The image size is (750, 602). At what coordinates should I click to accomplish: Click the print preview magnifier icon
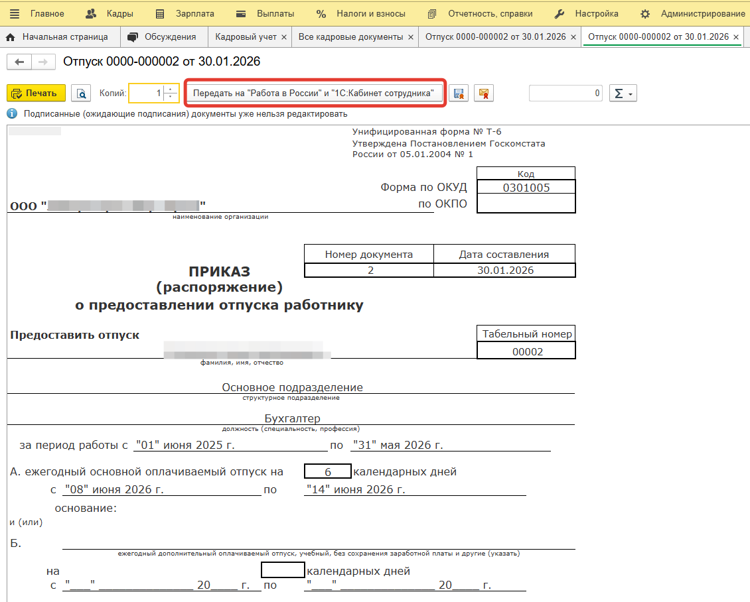(x=80, y=93)
